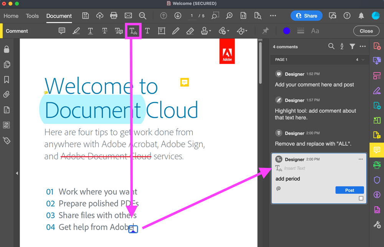Tick the checkbox in the Insert Text comment
This screenshot has height=247, width=384.
(361, 198)
